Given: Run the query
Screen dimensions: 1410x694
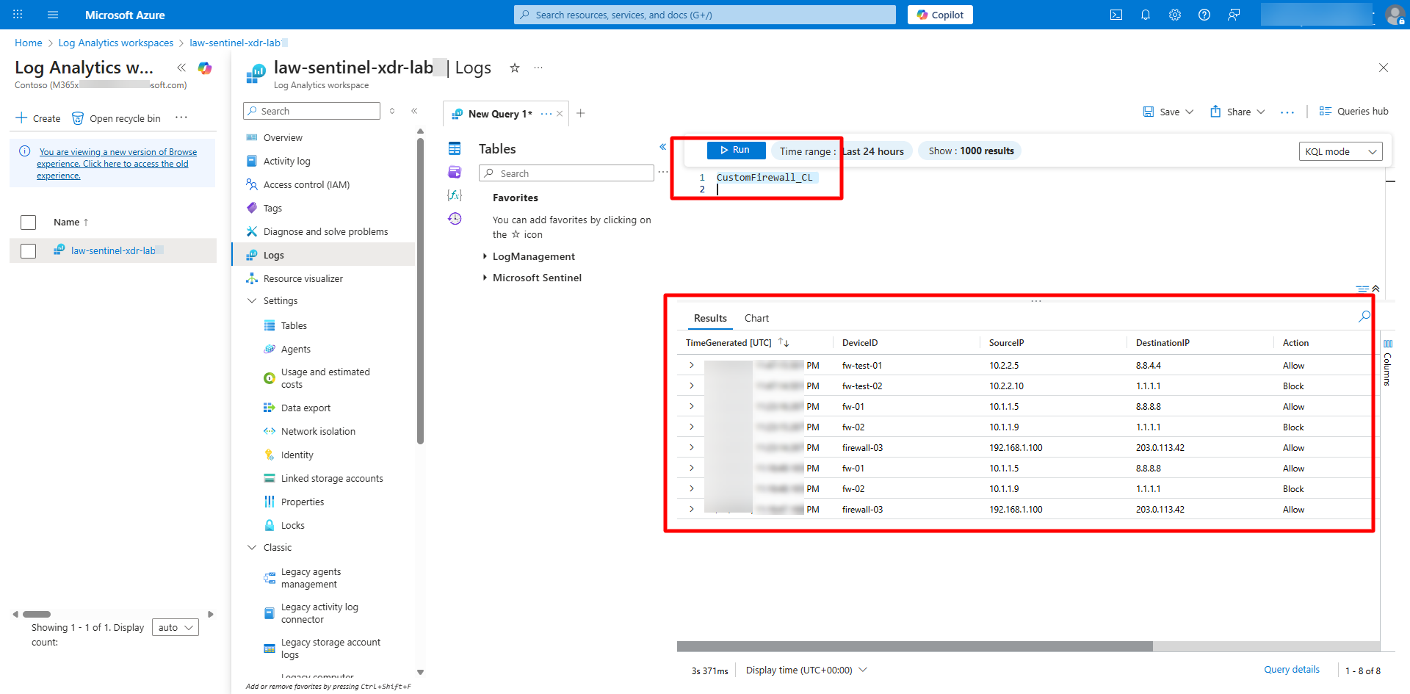Looking at the screenshot, I should point(736,150).
